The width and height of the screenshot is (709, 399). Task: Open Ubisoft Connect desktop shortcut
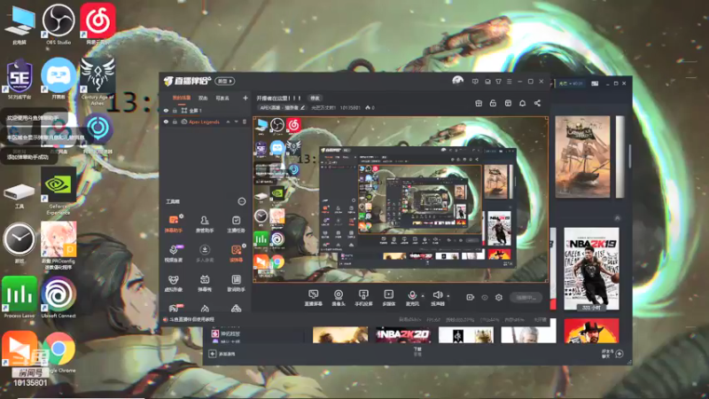58,297
